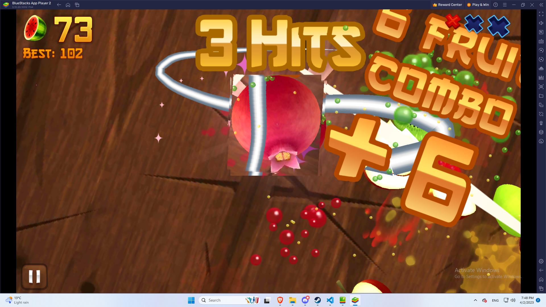Show hidden system tray icons
This screenshot has height=307, width=546.
pos(475,300)
